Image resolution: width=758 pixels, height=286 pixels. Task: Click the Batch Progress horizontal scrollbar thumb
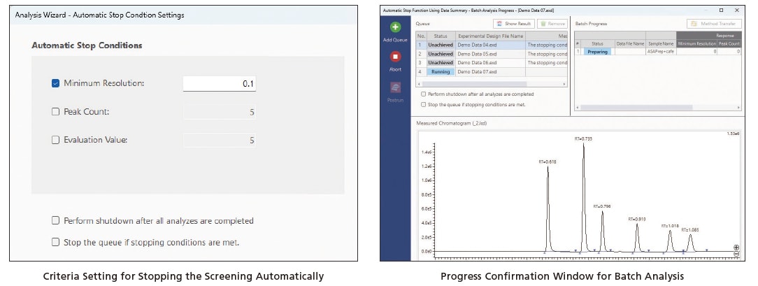636,108
